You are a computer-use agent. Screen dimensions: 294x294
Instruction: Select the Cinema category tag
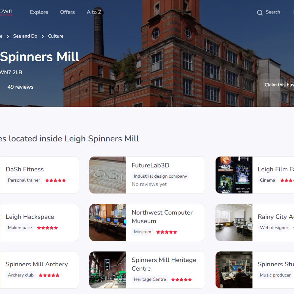click(x=267, y=180)
